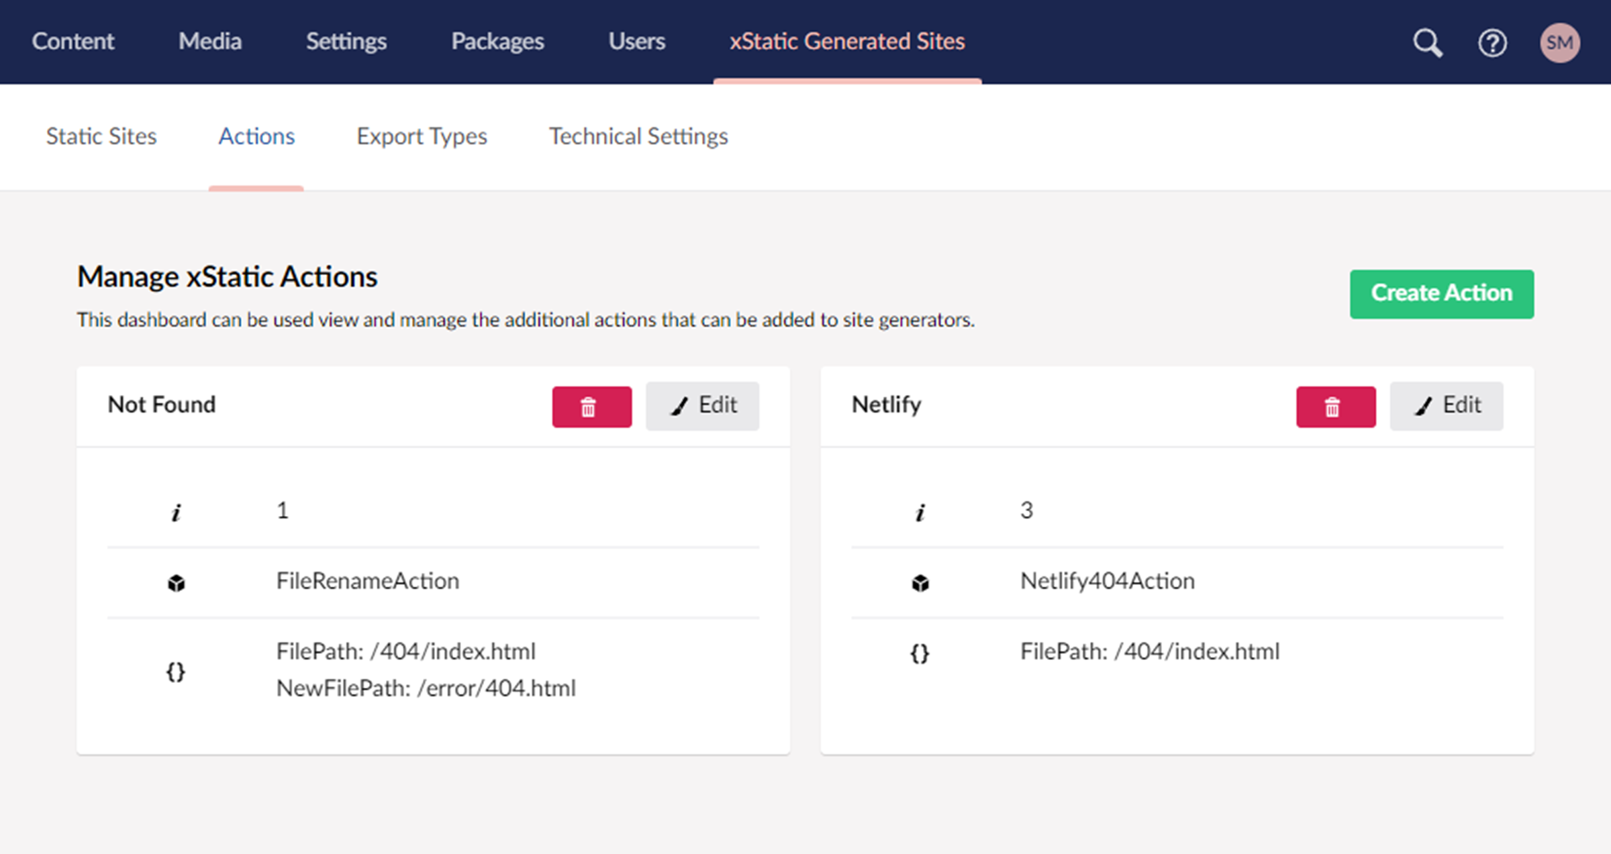Viewport: 1611px width, 854px height.
Task: Click the info icon in Netlify card
Action: [920, 513]
